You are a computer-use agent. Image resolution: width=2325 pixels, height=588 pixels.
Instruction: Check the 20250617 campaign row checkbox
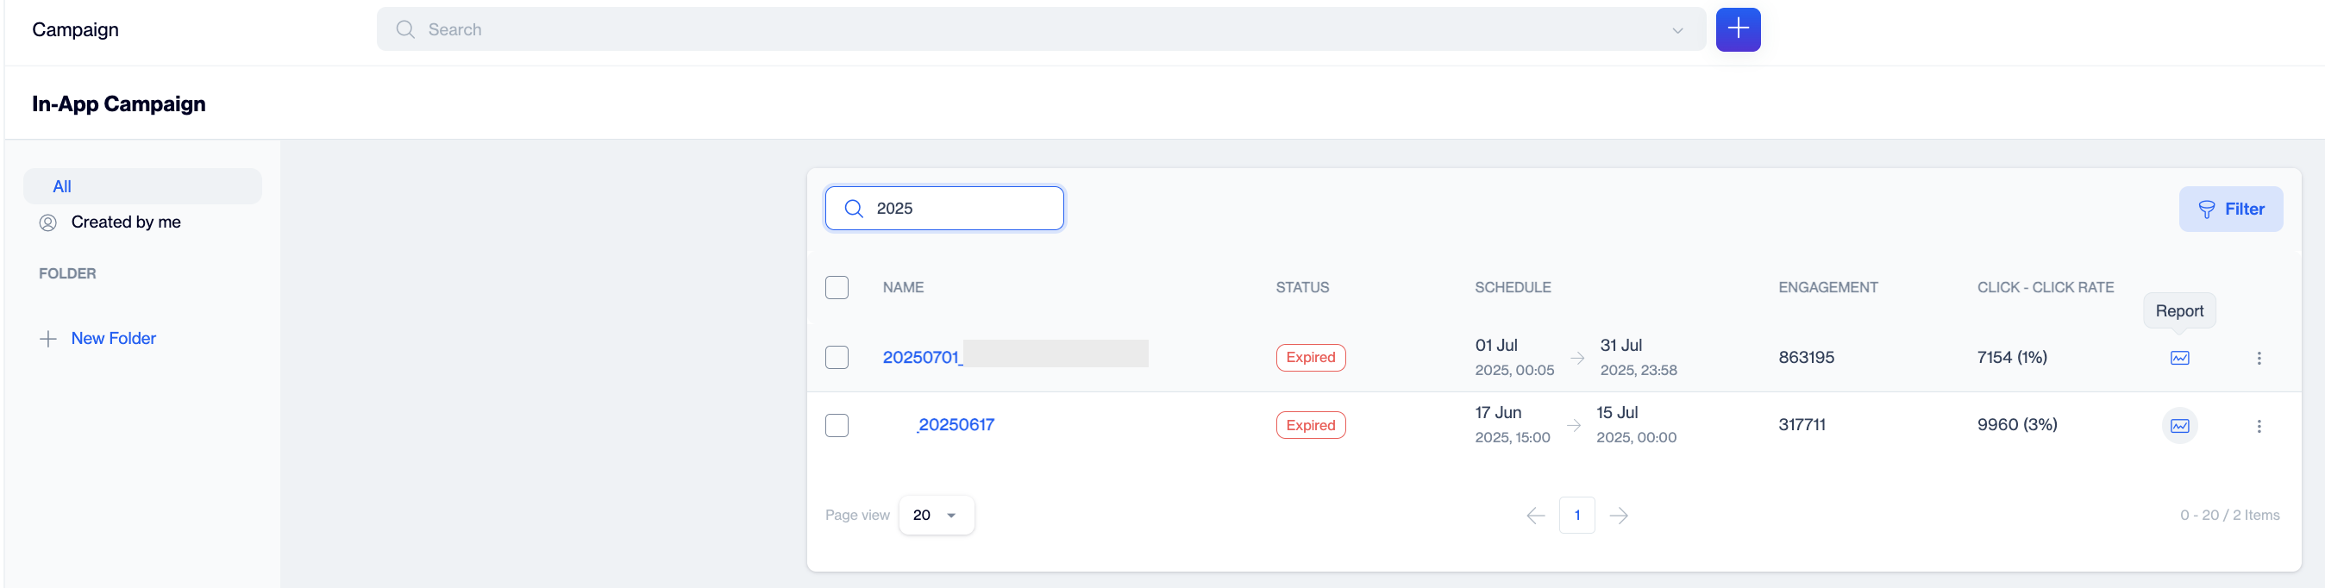(x=837, y=425)
